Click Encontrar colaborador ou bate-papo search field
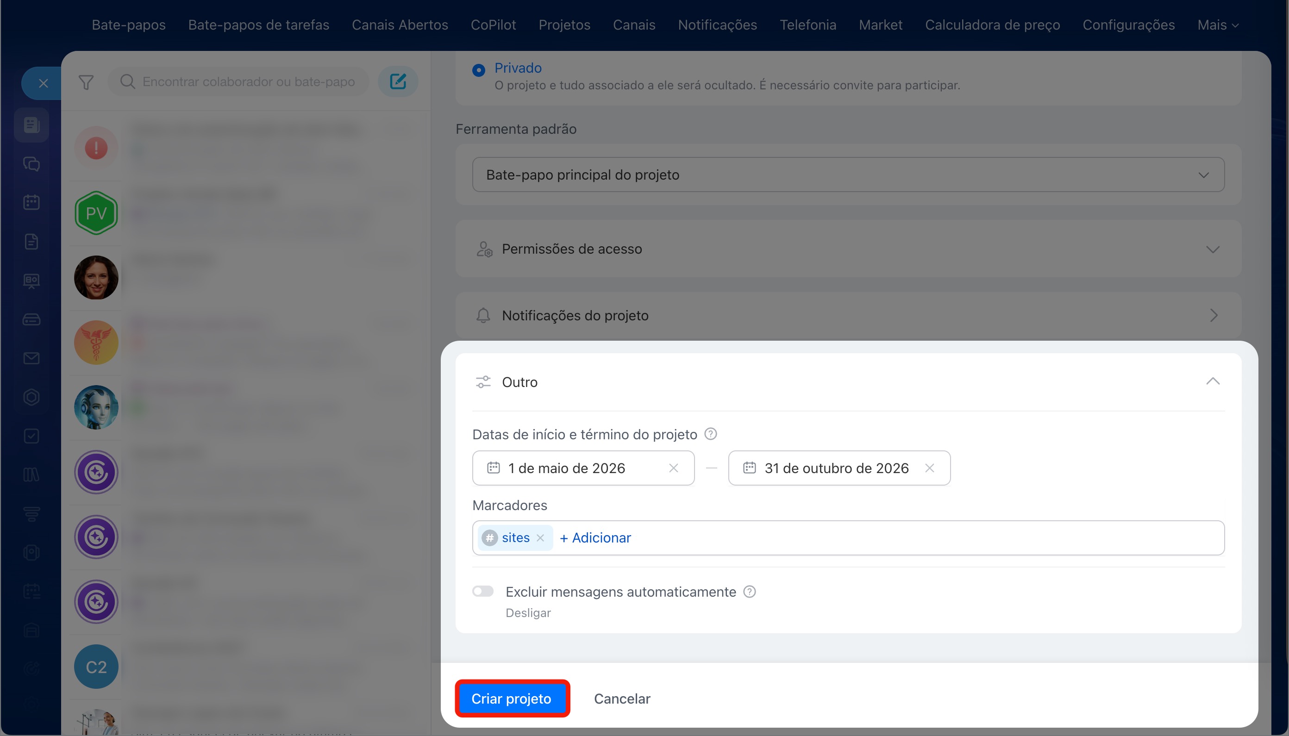Screen dimensions: 1289x736 (238, 81)
